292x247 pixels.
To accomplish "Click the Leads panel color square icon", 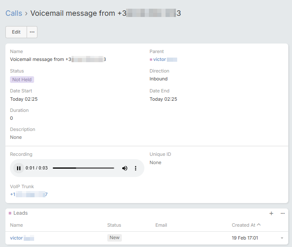I will [10, 213].
